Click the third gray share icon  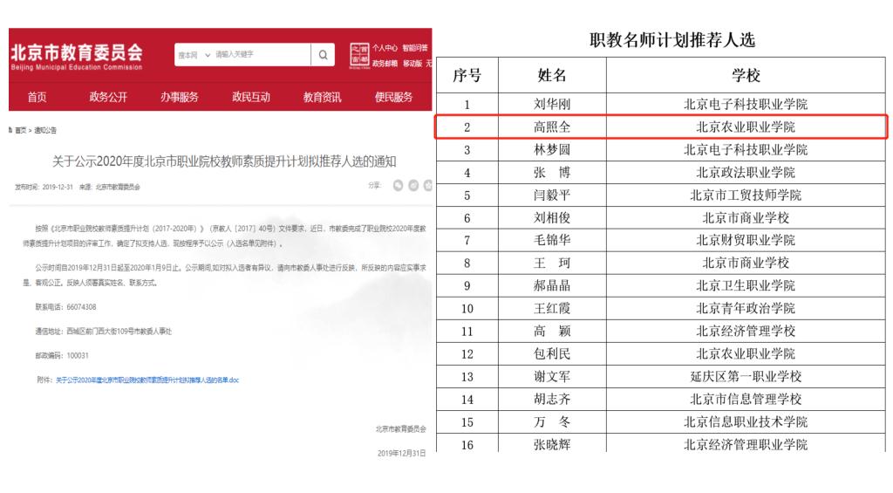pos(427,186)
